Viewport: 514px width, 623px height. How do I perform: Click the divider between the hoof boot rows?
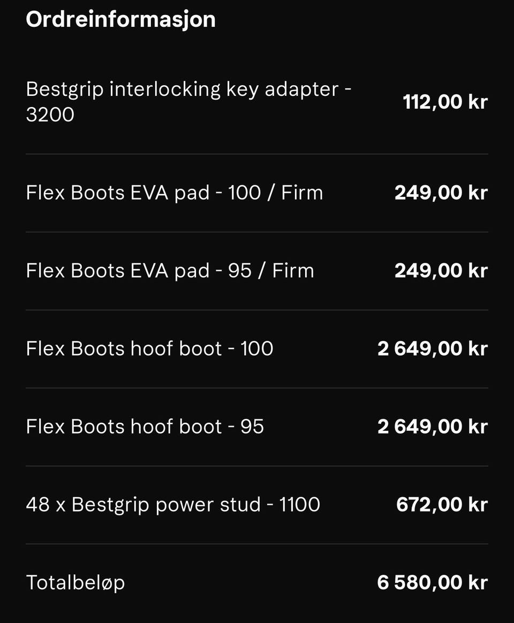click(257, 388)
